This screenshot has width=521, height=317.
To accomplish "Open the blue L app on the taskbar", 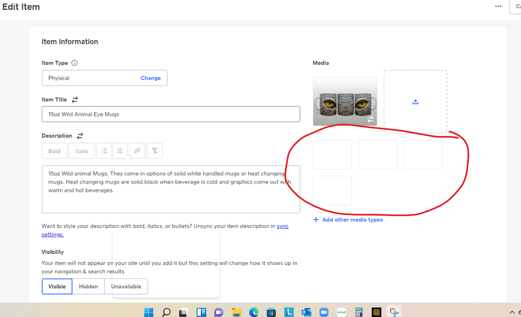I will [289, 312].
